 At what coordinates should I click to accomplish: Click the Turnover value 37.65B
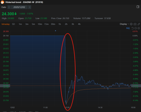tap(107, 18)
